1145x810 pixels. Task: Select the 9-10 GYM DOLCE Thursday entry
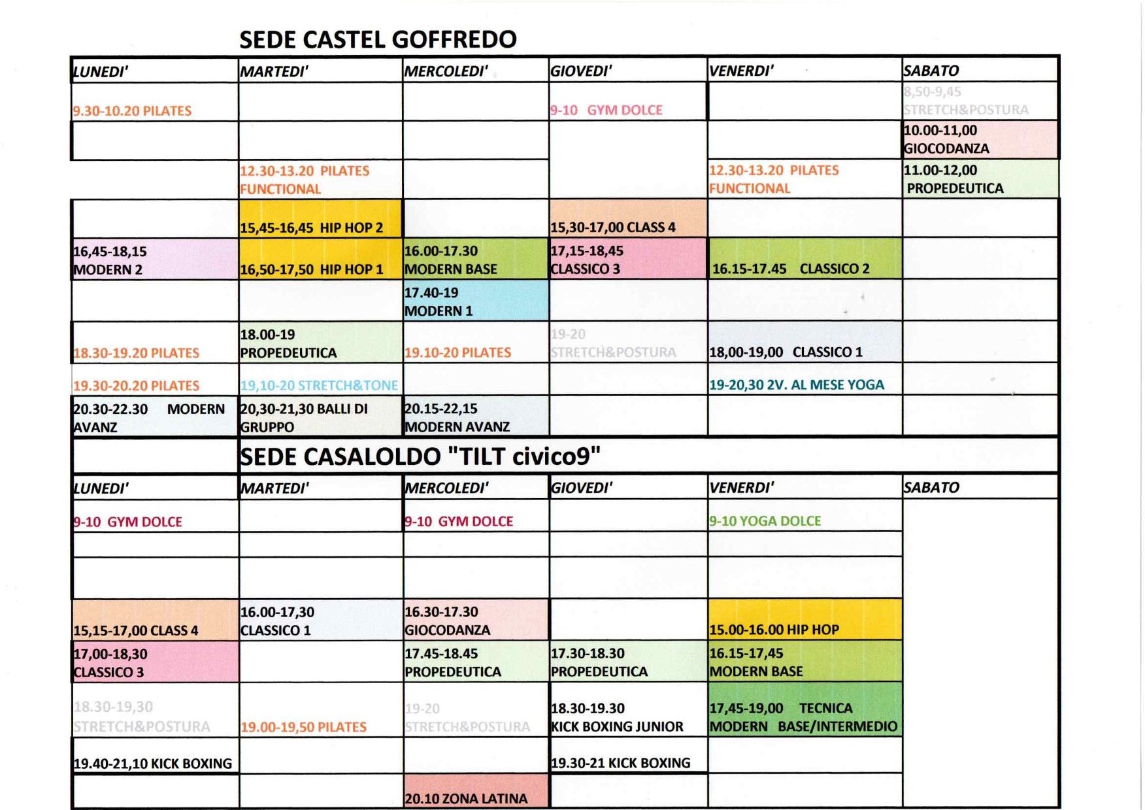606,110
